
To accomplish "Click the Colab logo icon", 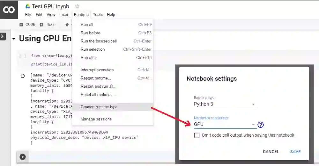I will coord(9,10).
